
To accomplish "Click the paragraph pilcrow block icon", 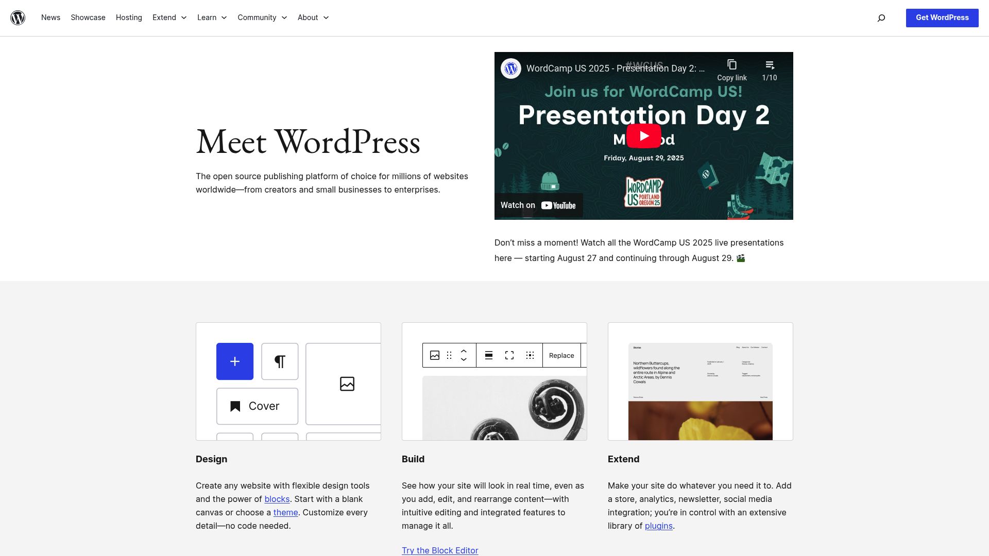I will pos(280,361).
